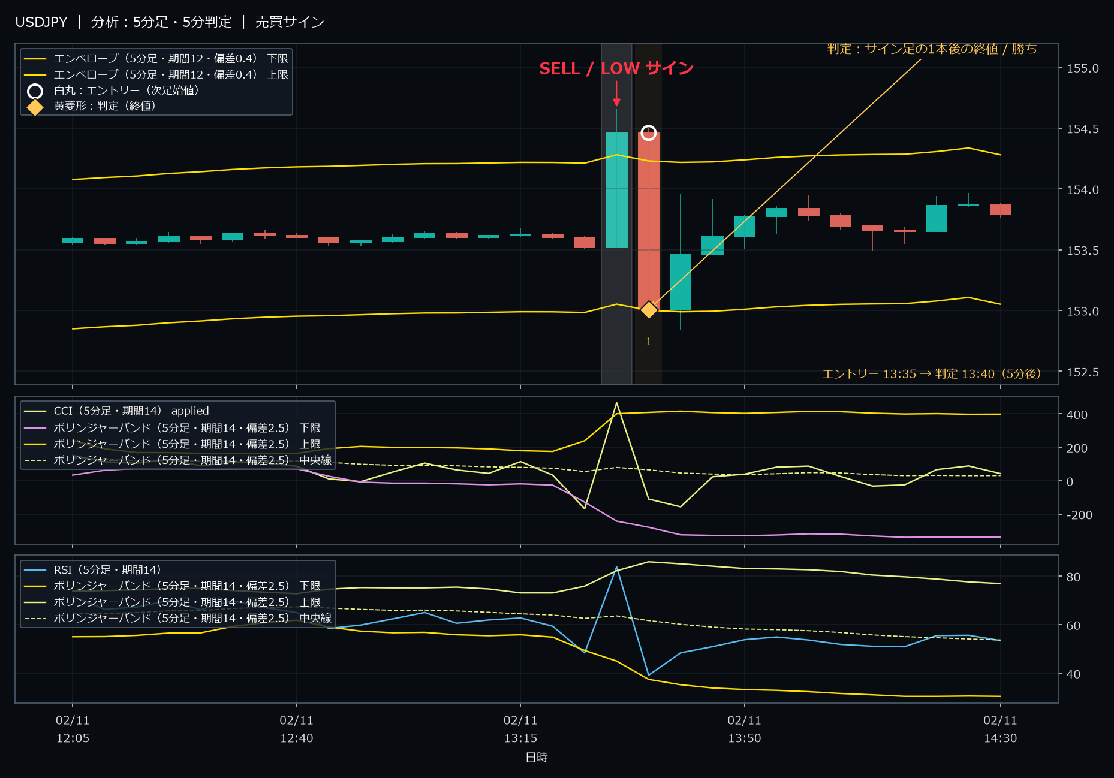1114x778 pixels.
Task: Click the 152.5 price axis label
Action: click(x=1082, y=372)
